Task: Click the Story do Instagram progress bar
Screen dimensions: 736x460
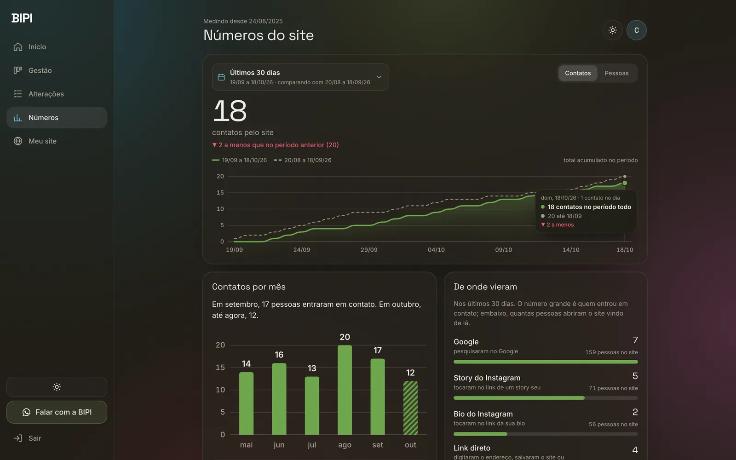Action: (546, 398)
